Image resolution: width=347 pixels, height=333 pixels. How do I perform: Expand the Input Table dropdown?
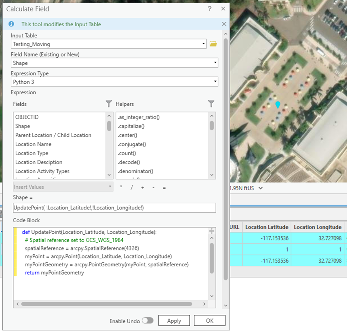pos(203,44)
